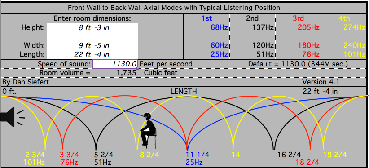Image resolution: width=369 pixels, height=168 pixels.
Task: Click the seated listener figure icon
Action: coord(148,129)
